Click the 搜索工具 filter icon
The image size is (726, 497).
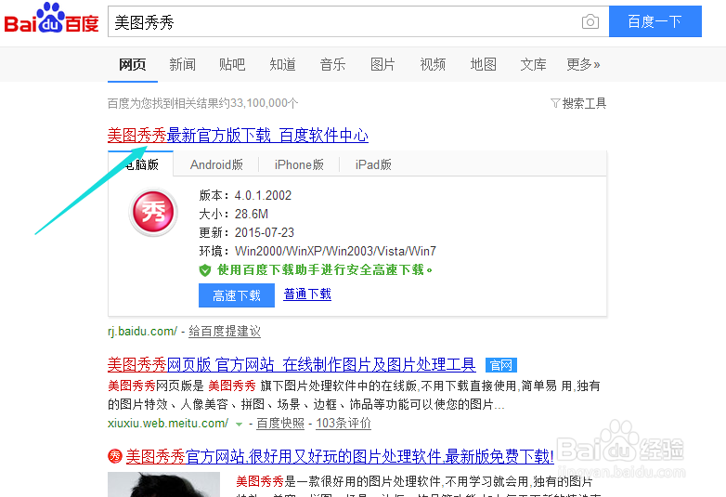(x=554, y=103)
